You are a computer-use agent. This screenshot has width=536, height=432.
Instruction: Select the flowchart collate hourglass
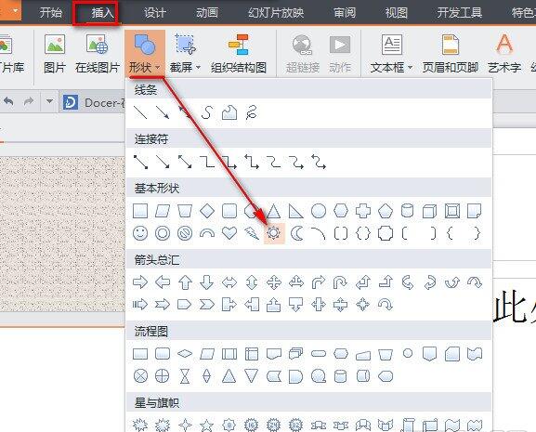[x=185, y=376]
